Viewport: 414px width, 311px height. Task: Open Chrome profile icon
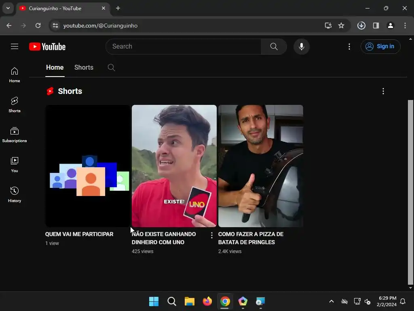click(x=390, y=26)
